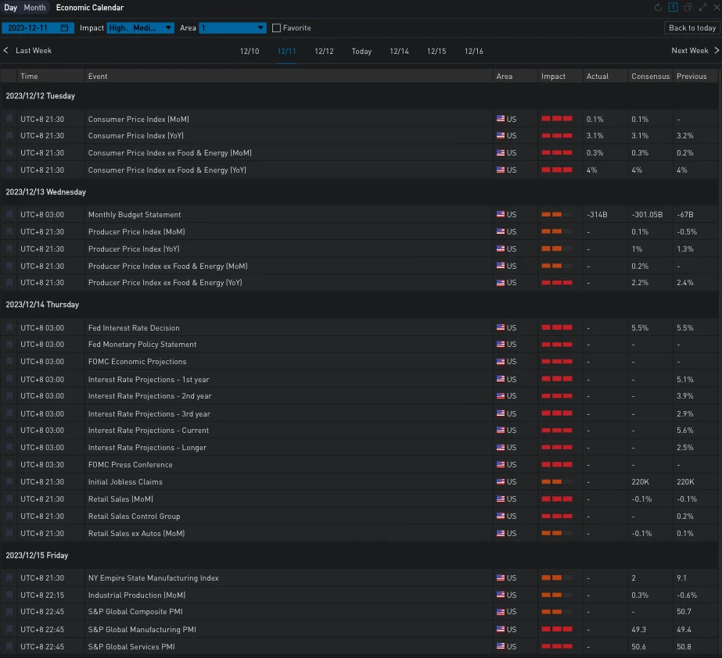
Task: Switch to Month view
Action: [x=34, y=8]
